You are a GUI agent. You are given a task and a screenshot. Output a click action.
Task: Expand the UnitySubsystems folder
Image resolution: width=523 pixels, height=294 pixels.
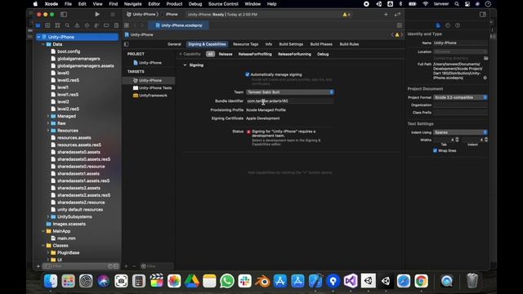47,216
